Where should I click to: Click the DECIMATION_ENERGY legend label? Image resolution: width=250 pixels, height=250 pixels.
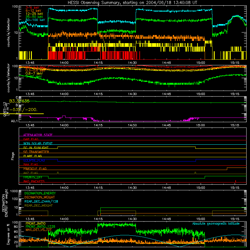point(40,193)
